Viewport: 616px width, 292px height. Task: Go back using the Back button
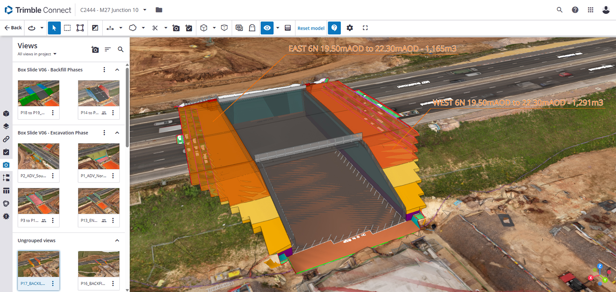coord(13,28)
